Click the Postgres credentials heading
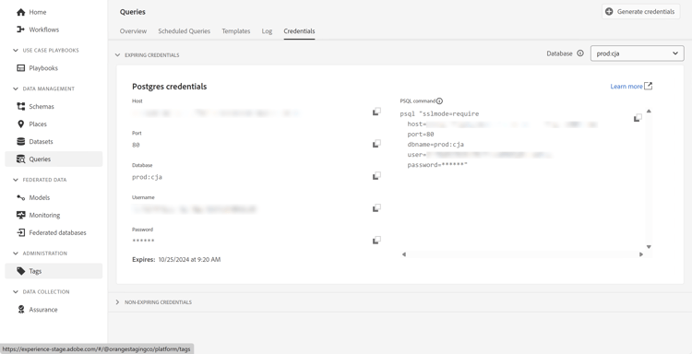The height and width of the screenshot is (354, 692). tap(170, 87)
